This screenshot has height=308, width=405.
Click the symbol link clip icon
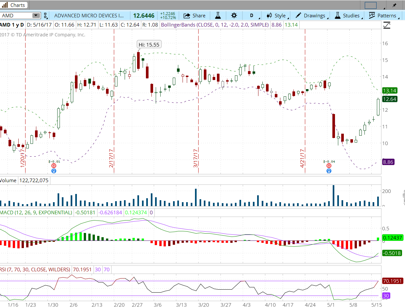(x=45, y=15)
